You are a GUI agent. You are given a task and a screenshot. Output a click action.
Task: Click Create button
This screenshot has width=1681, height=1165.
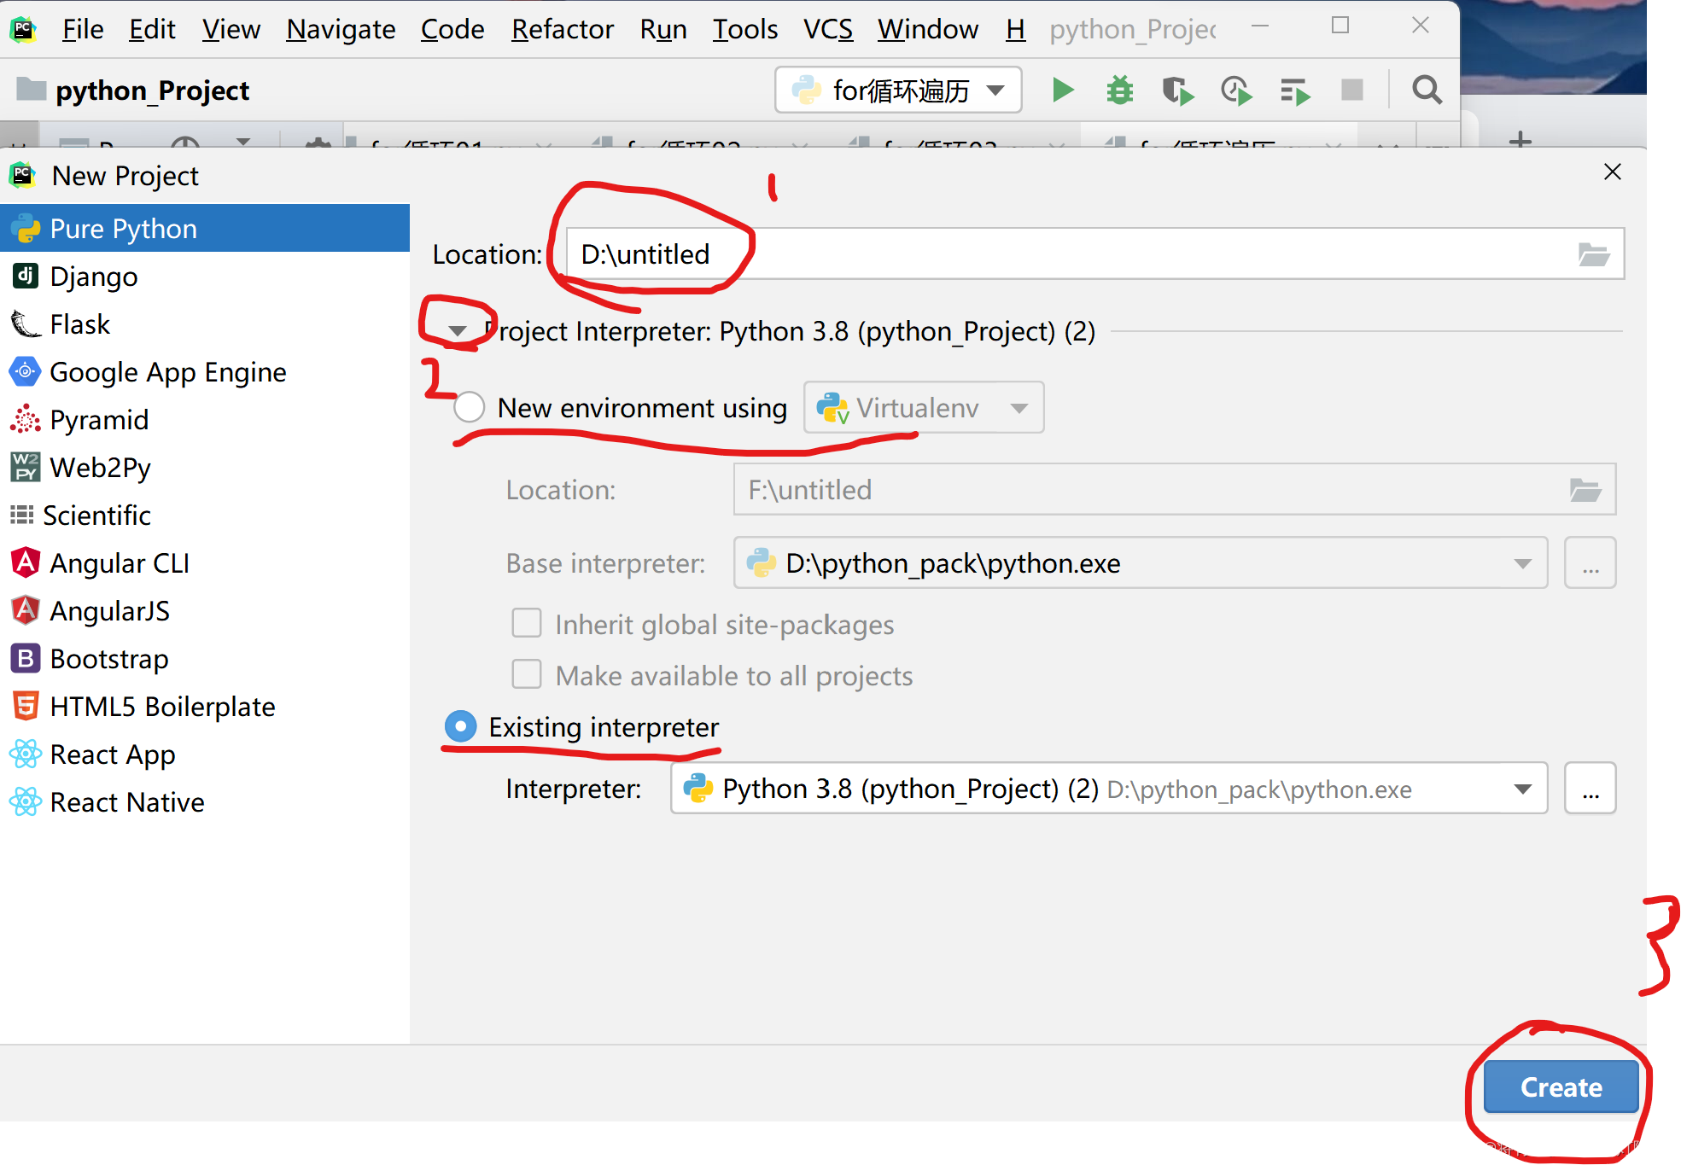1561,1086
